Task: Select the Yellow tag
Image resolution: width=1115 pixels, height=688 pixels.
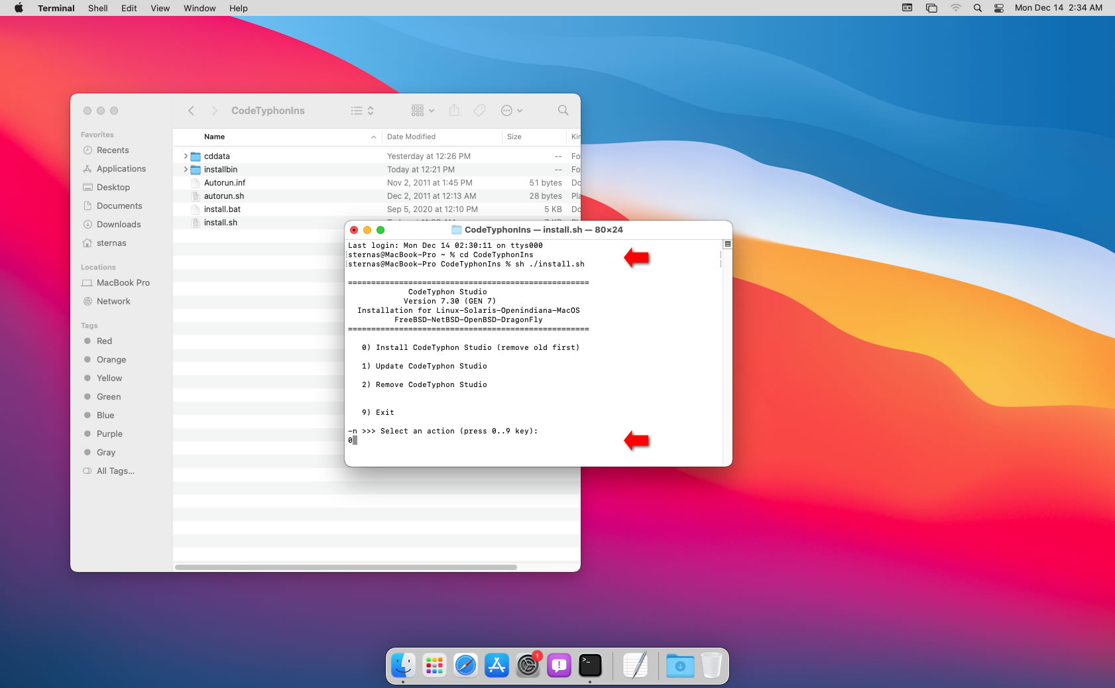Action: click(x=103, y=378)
